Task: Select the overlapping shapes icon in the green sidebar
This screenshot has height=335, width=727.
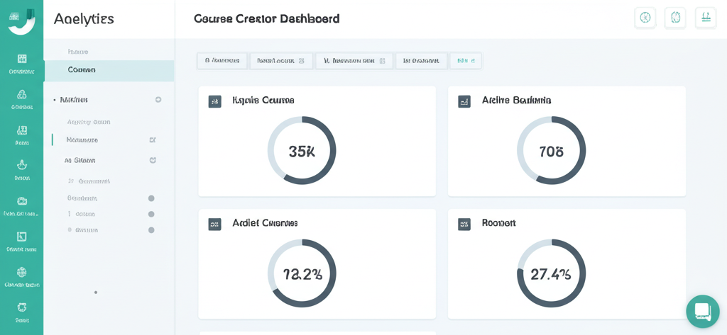Action: coord(22,94)
